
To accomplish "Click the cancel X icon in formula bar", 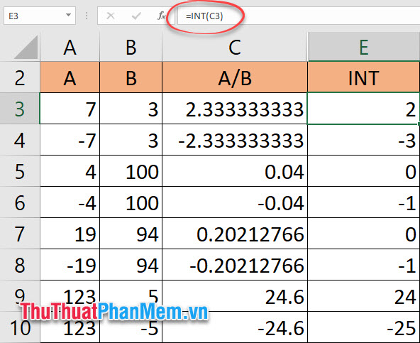I will click(x=111, y=16).
